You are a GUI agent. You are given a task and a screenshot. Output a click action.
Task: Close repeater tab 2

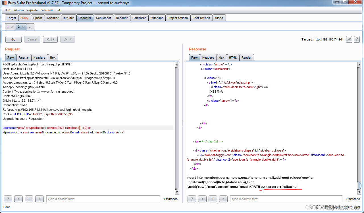(x=23, y=27)
